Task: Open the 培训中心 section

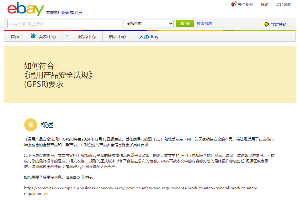Action: 118,36
